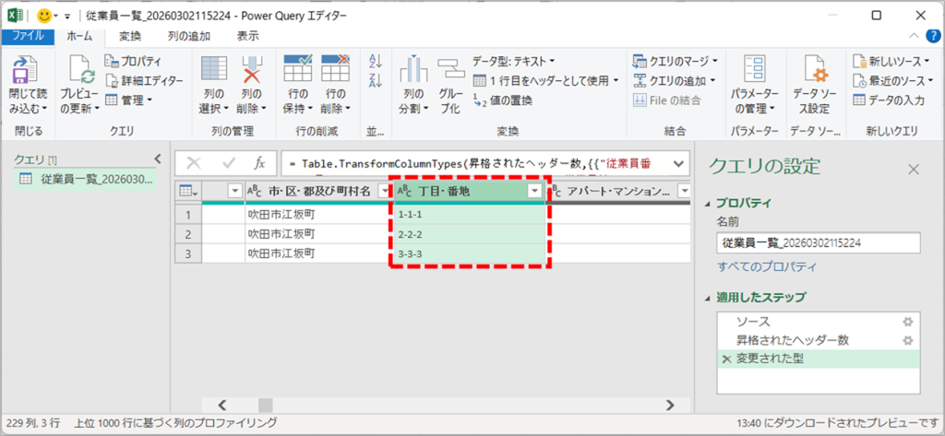945x436 pixels.
Task: Select query 従業員一覧_2026030... in the queries pane
Action: [x=86, y=178]
